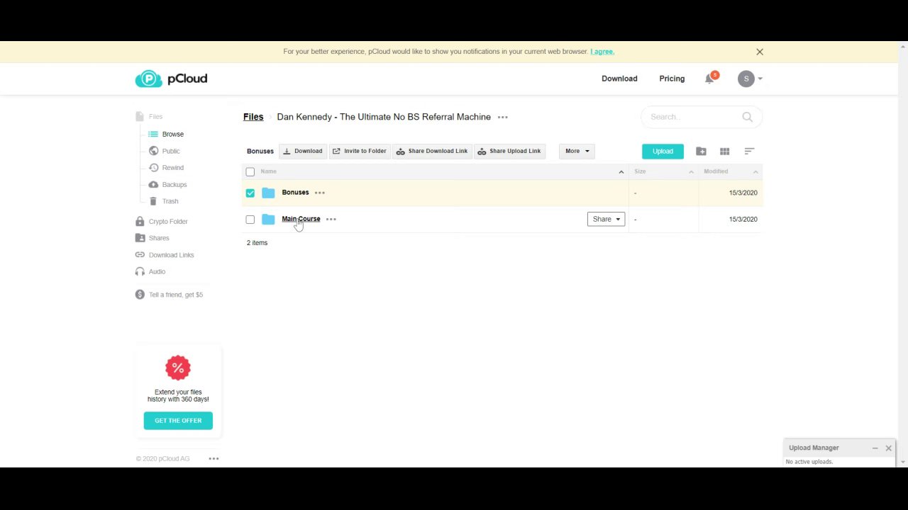The height and width of the screenshot is (510, 908).
Task: Click Download in the selection toolbar
Action: 303,151
